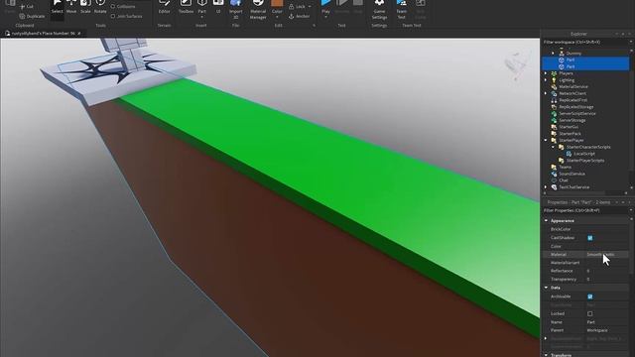The image size is (635, 357).
Task: Click the view orientation gizmo
Action: (x=518, y=64)
